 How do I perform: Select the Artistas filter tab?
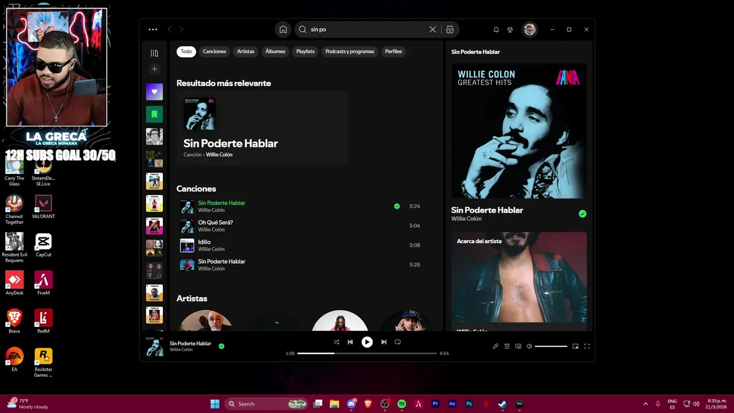(x=245, y=52)
